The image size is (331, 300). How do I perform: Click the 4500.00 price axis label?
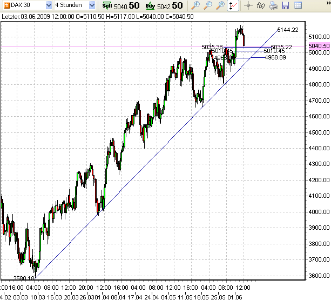(x=319, y=132)
